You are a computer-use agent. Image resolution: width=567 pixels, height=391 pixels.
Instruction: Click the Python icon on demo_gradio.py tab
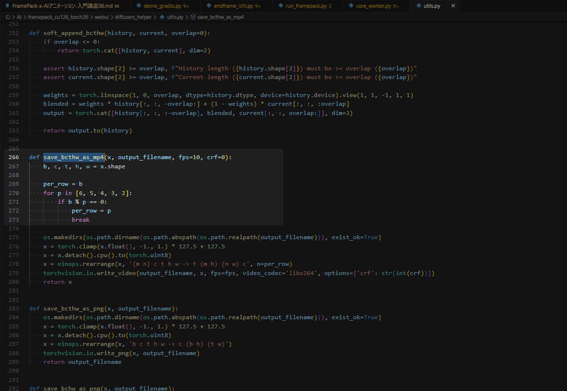coord(138,6)
